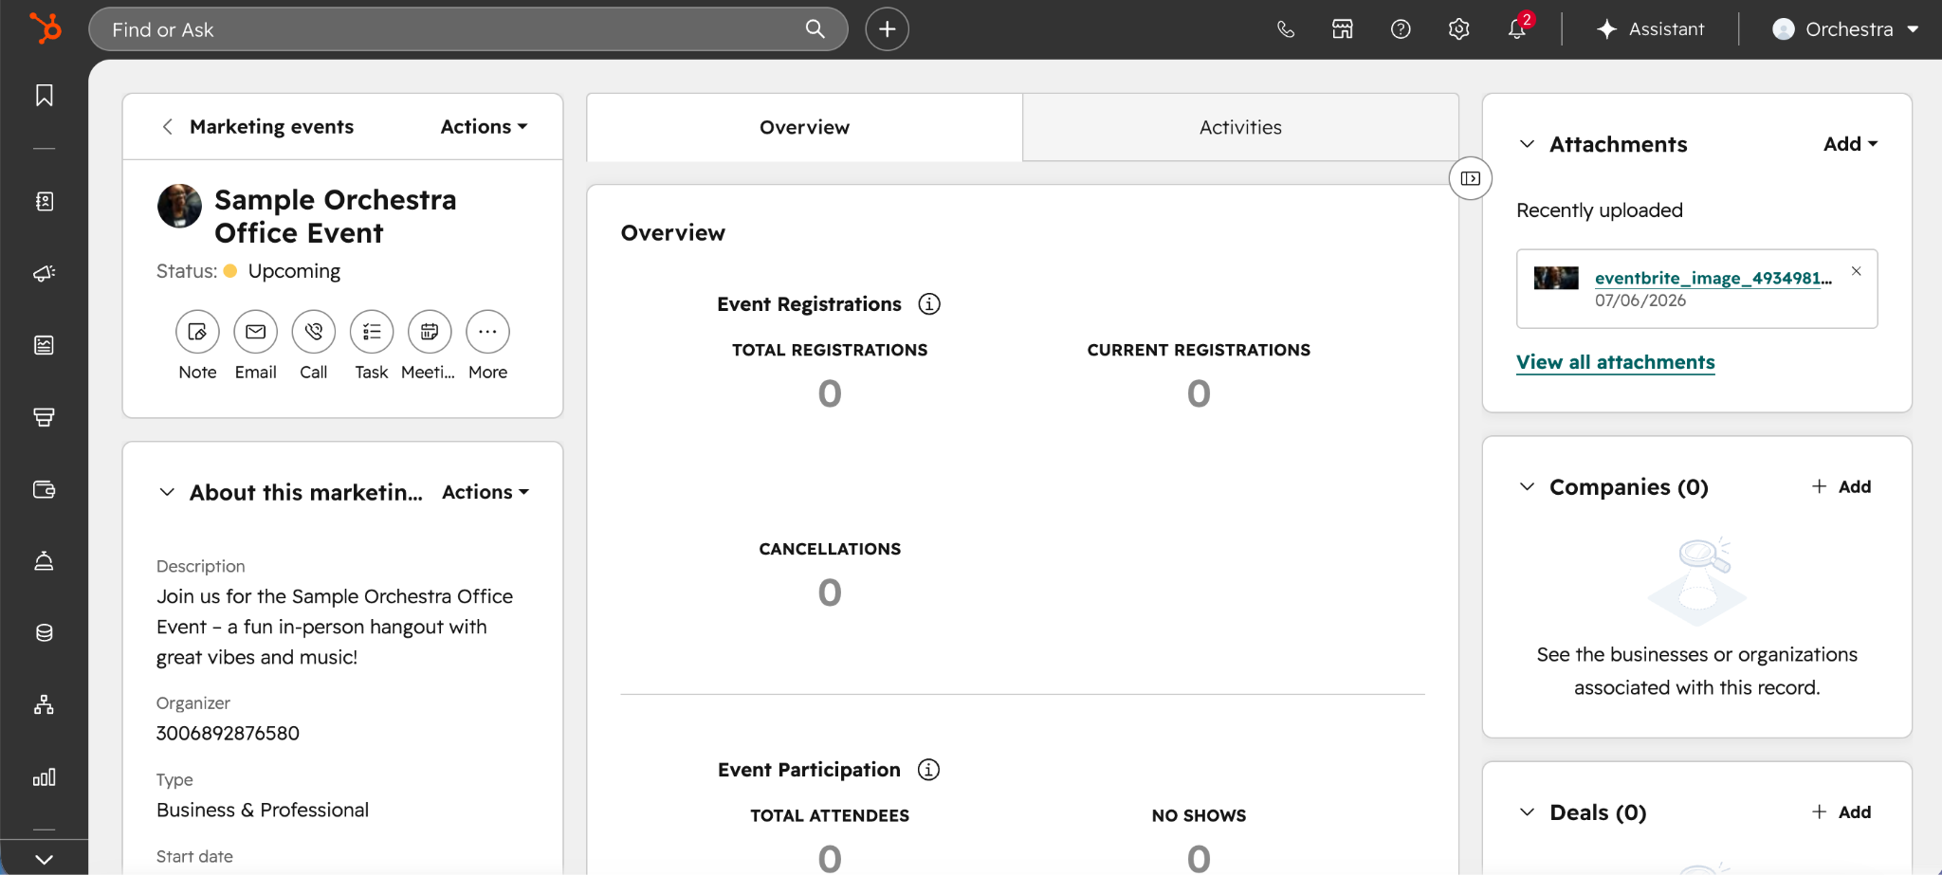
Task: Open the Marketplace storefront icon
Action: pyautogui.click(x=1343, y=29)
